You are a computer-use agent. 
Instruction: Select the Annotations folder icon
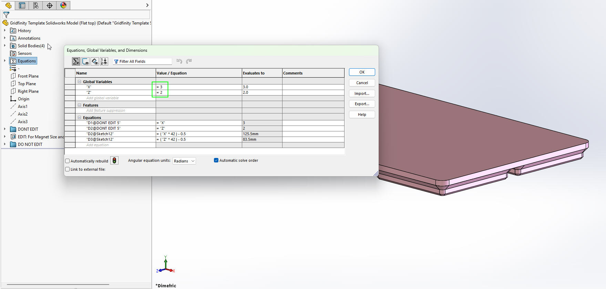pyautogui.click(x=13, y=38)
